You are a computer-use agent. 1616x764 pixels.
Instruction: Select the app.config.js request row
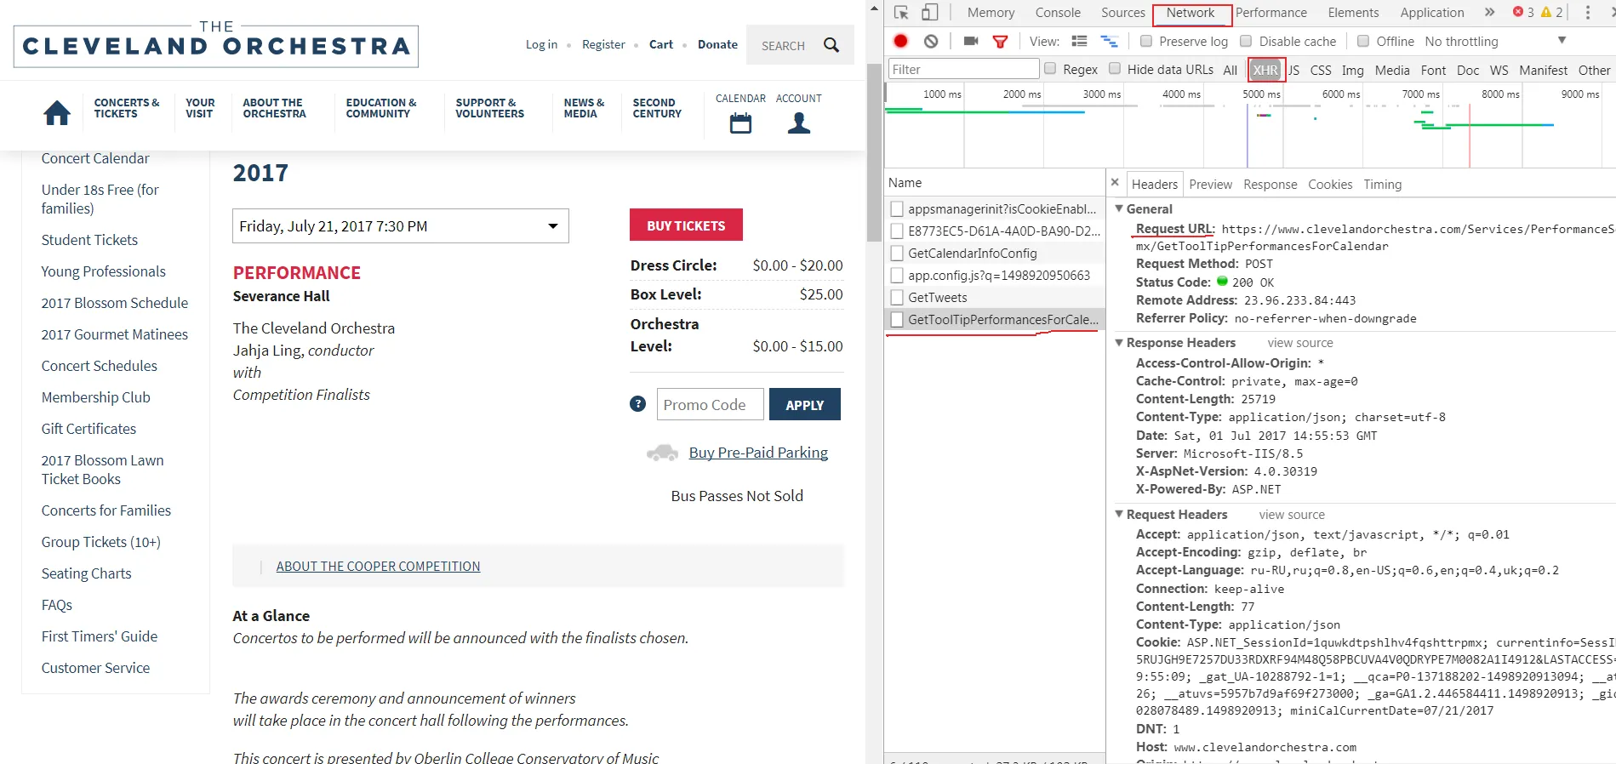[x=995, y=276]
